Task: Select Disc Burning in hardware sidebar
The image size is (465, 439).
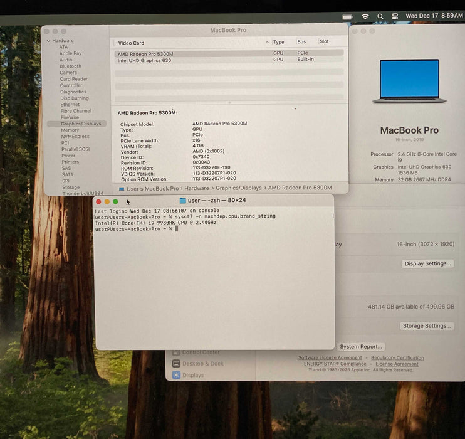Action: click(75, 98)
